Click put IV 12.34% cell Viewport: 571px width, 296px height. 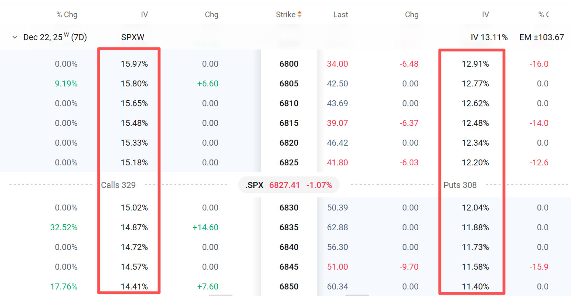(x=475, y=143)
